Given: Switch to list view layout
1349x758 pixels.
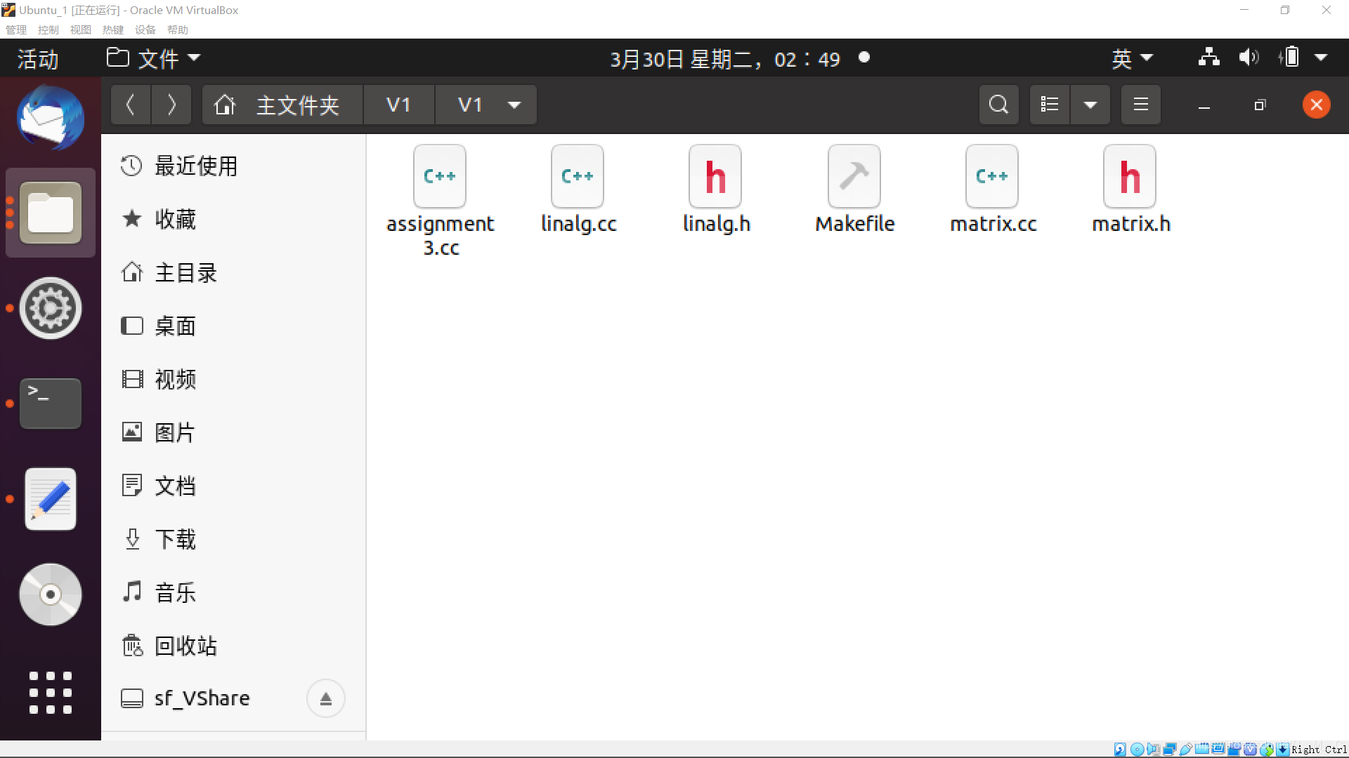Looking at the screenshot, I should (x=1050, y=105).
